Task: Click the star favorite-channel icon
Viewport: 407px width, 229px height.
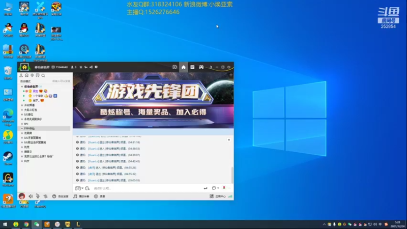Action: 81,67
